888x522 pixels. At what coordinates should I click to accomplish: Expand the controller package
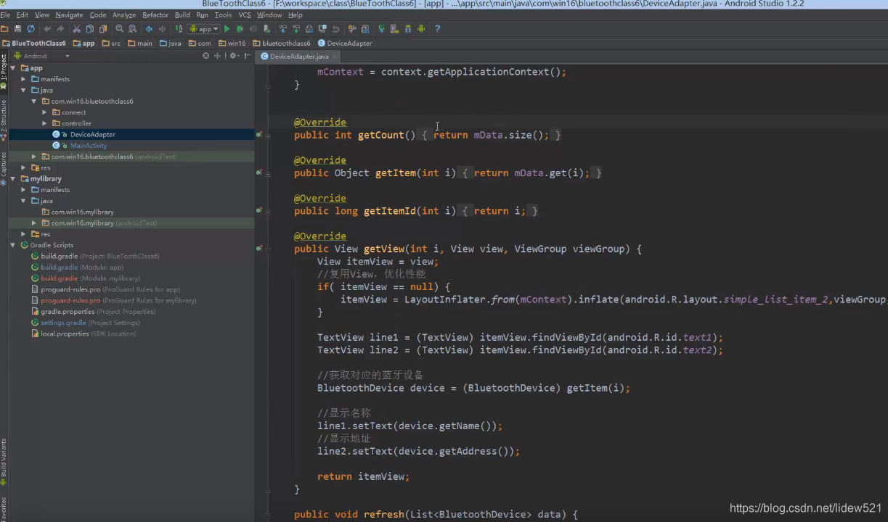pyautogui.click(x=44, y=123)
